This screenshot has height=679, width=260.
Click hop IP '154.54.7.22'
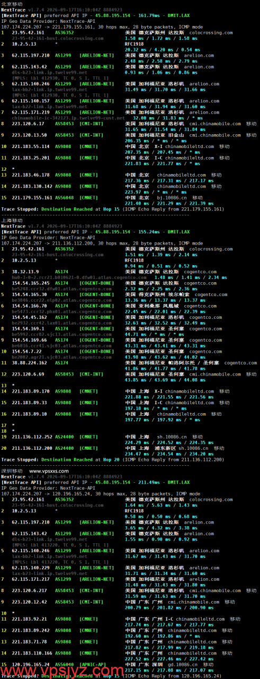click(26, 352)
